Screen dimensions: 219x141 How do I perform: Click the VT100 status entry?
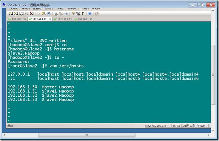(x=203, y=126)
